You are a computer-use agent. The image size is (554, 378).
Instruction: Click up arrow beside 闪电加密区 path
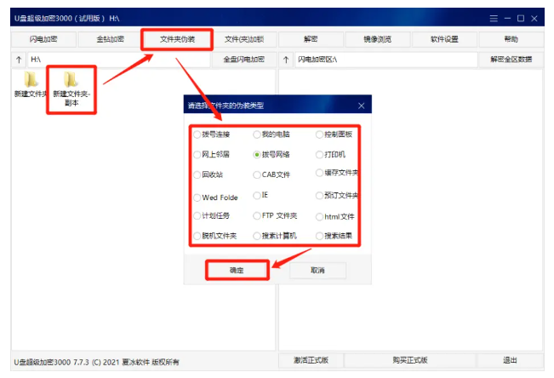click(x=286, y=60)
